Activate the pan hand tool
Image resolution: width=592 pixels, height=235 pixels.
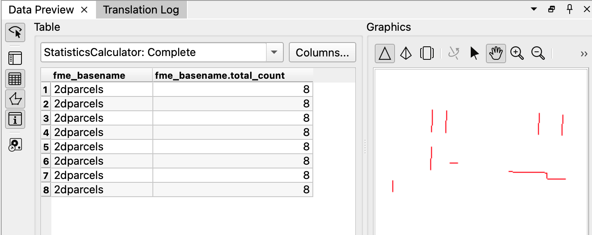[496, 53]
